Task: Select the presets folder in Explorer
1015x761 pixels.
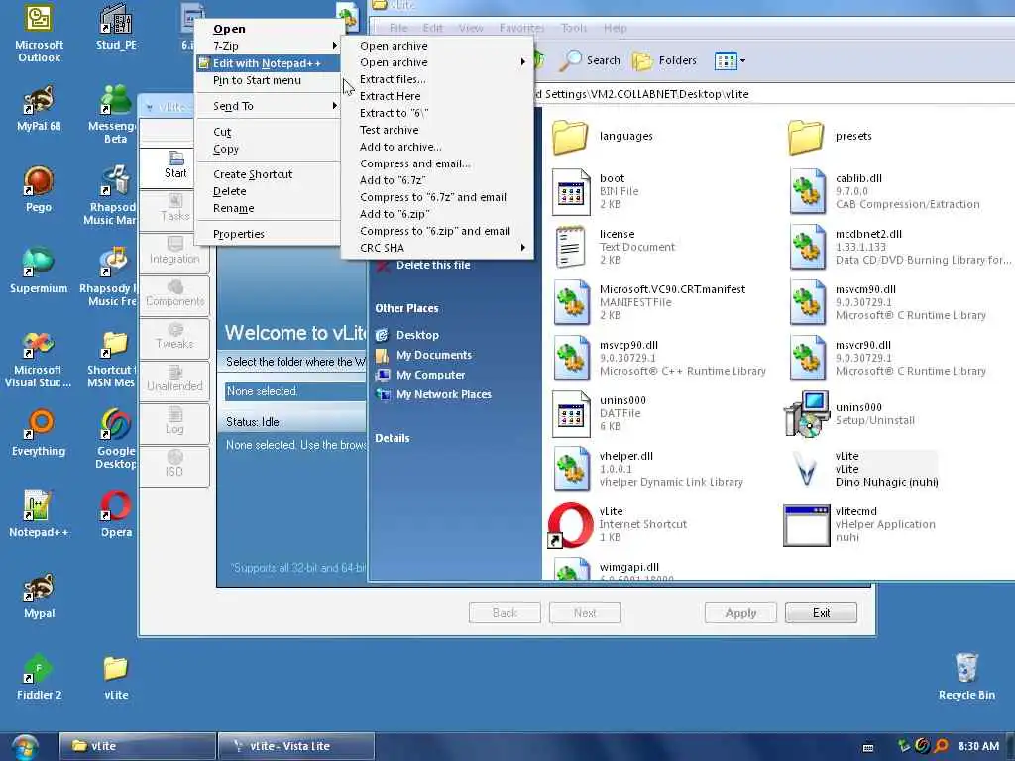Action: [806, 136]
